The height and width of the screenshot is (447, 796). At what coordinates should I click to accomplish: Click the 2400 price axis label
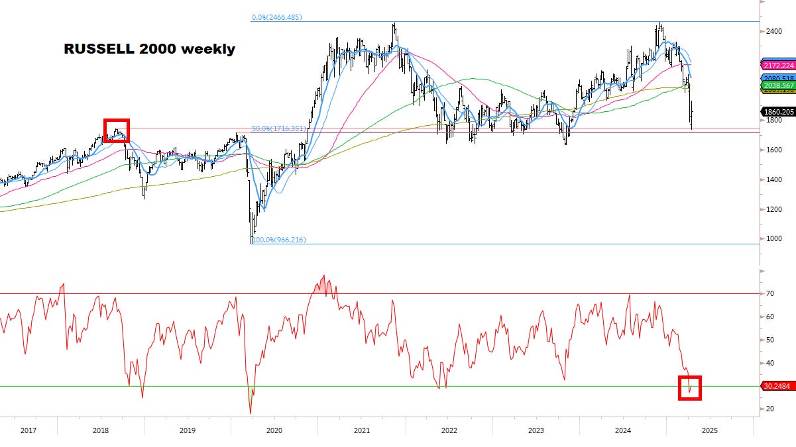point(773,31)
